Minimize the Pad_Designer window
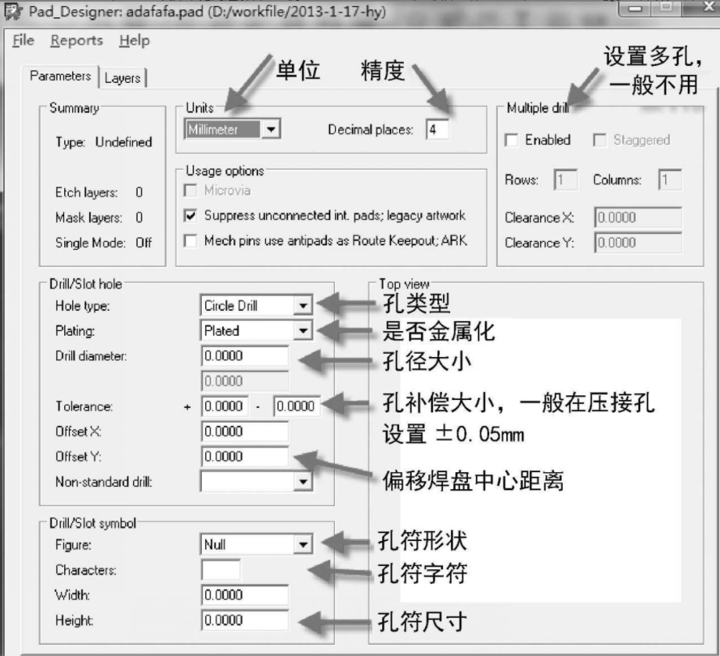The width and height of the screenshot is (720, 656). [x=635, y=8]
